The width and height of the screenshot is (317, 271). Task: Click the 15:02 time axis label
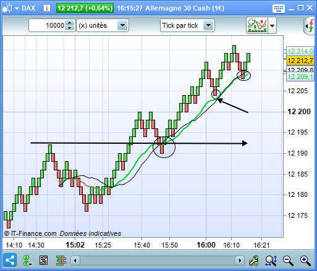pyautogui.click(x=75, y=245)
